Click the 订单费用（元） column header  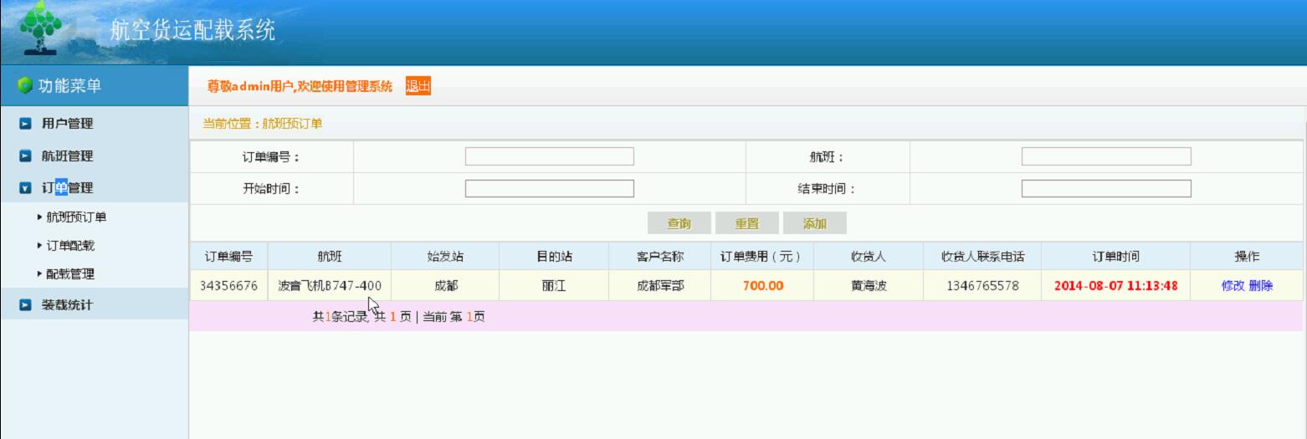pyautogui.click(x=762, y=257)
